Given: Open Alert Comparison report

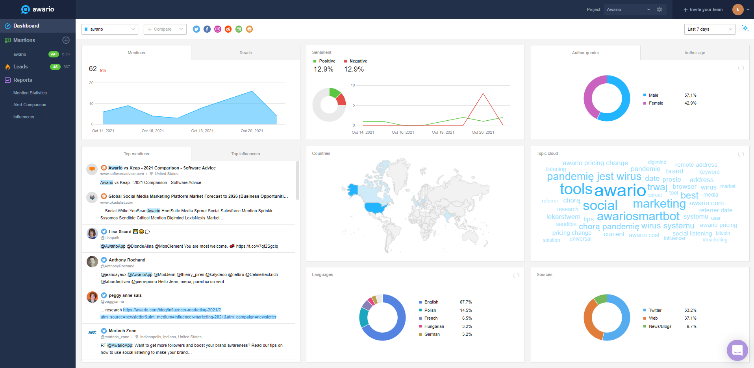Looking at the screenshot, I should 30,105.
